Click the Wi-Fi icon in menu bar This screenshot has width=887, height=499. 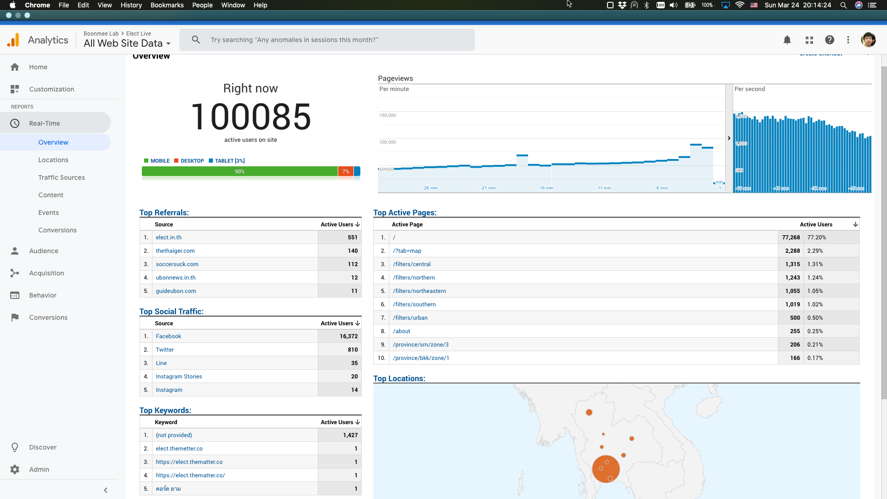740,5
